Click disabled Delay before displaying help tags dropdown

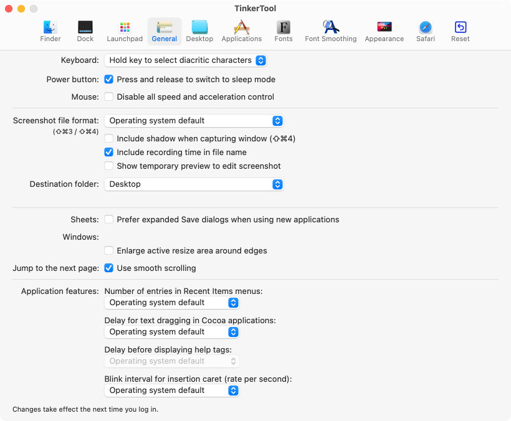click(172, 361)
